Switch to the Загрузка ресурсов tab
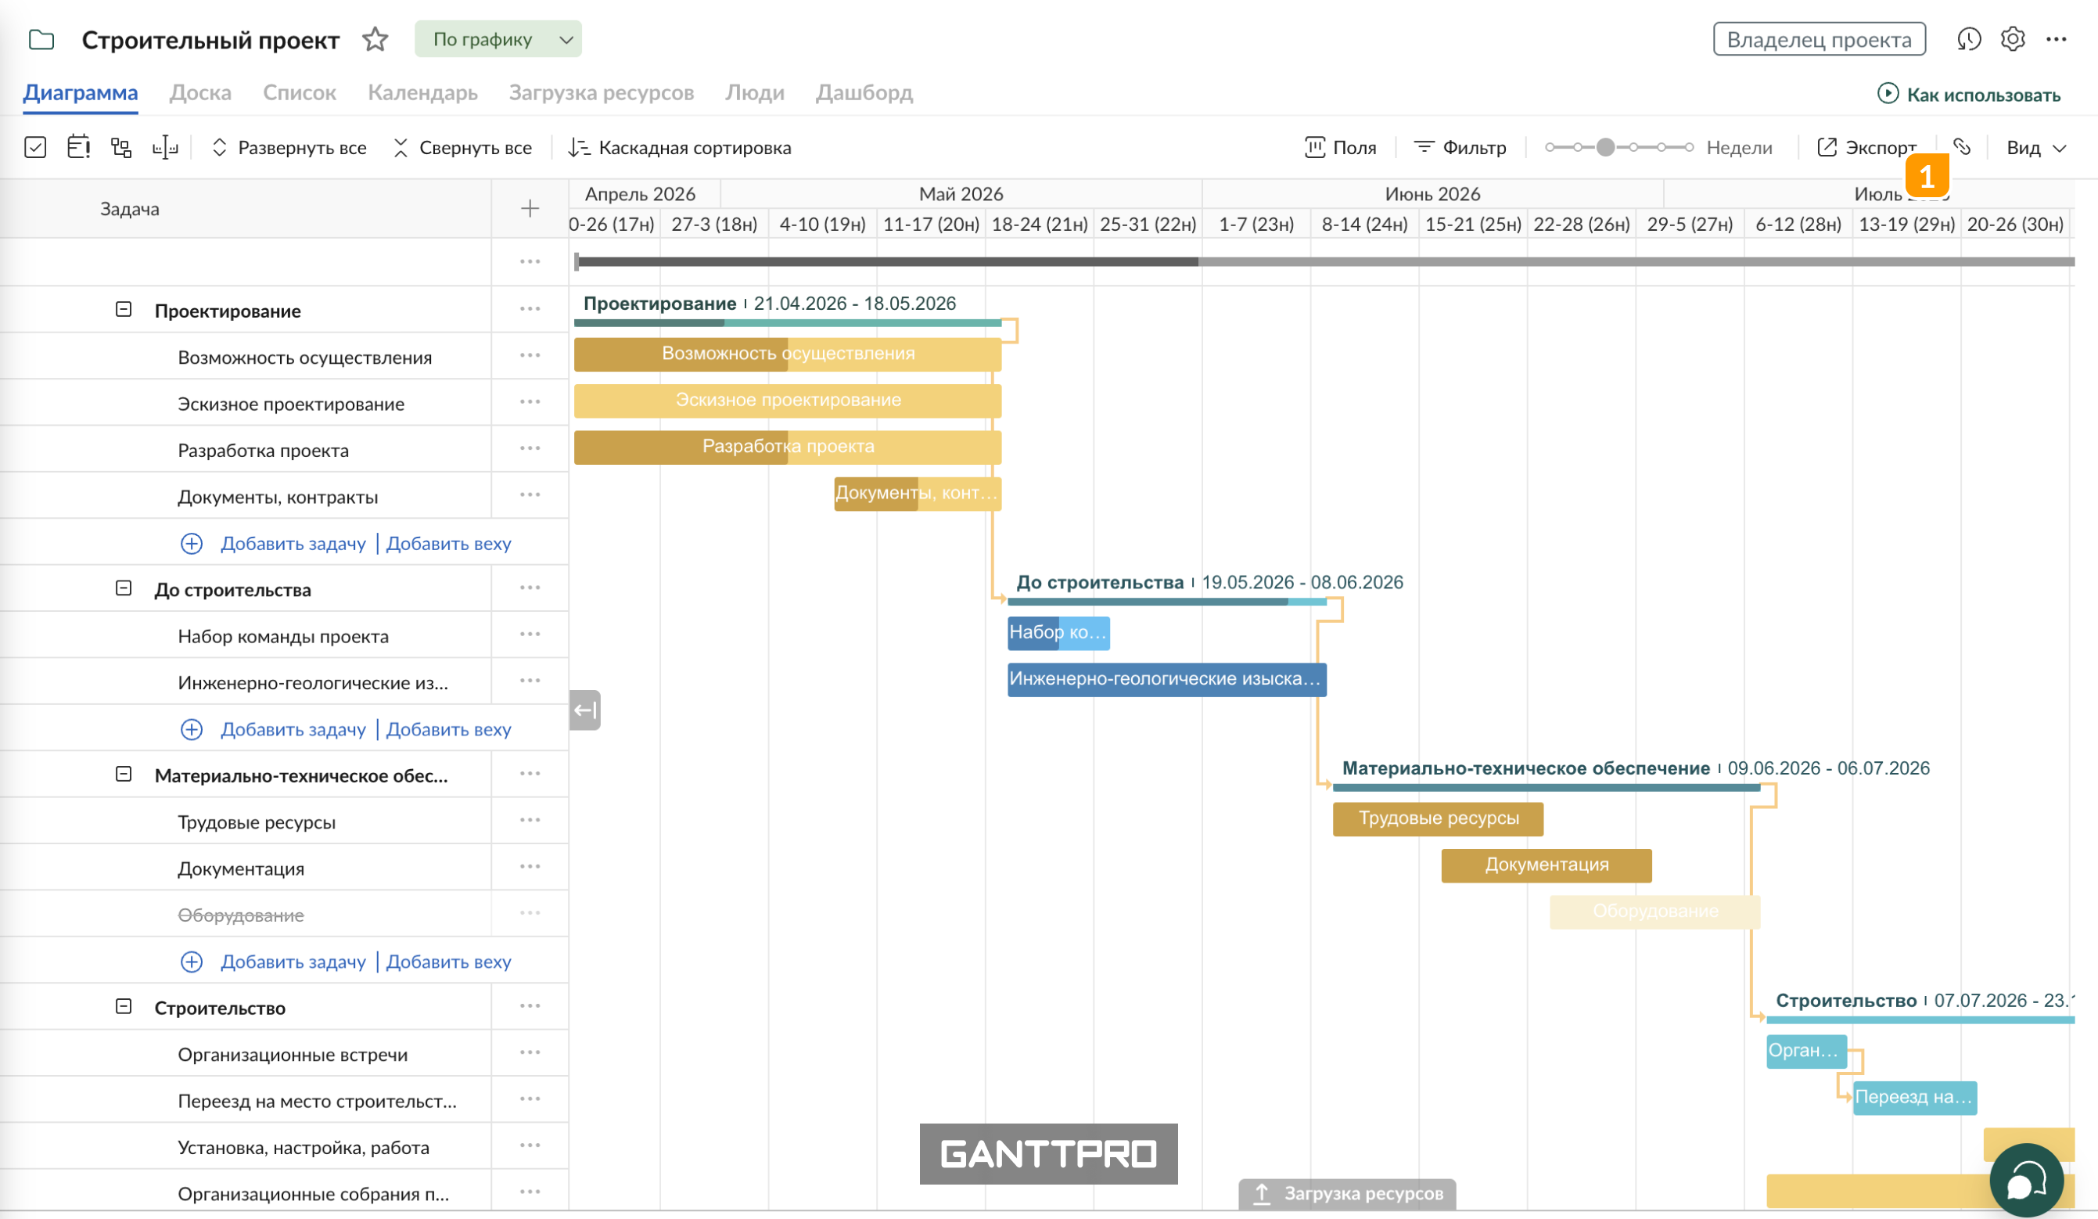 [x=601, y=92]
